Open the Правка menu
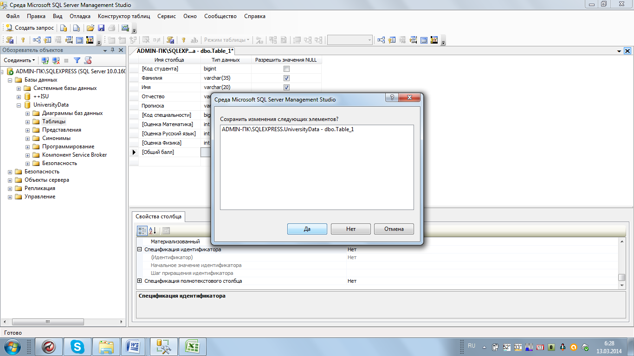Viewport: 634px width, 356px height. 36,16
